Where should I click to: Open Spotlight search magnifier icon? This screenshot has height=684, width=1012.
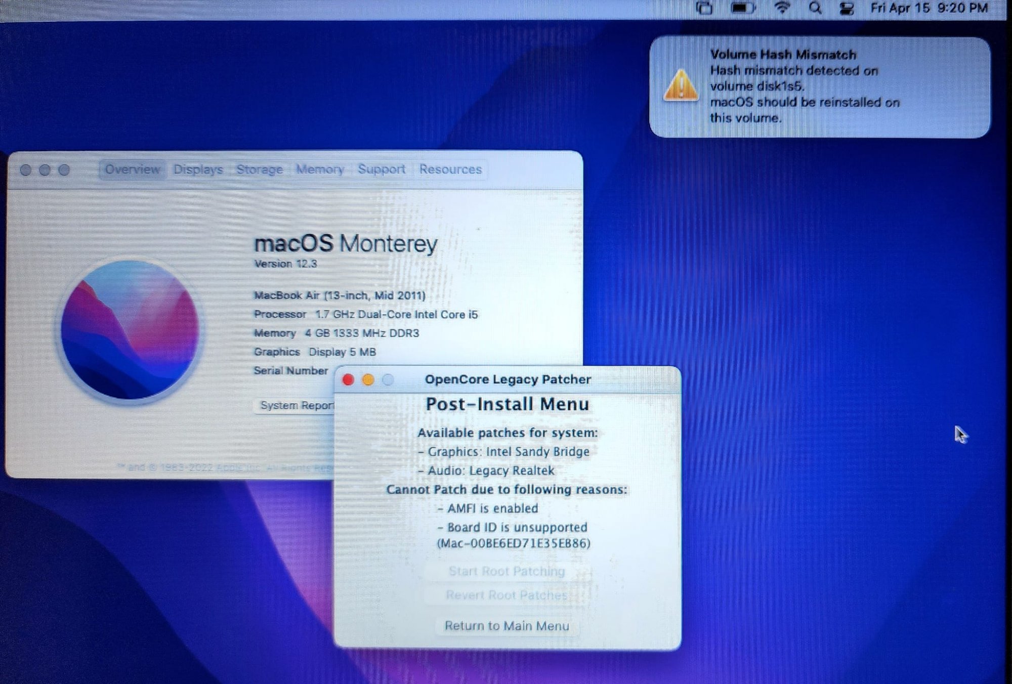[x=815, y=8]
